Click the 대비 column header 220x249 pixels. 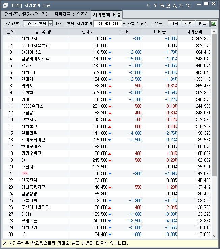point(125,32)
